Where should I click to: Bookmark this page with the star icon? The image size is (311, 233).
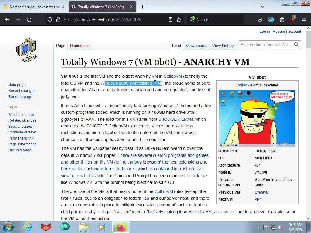tap(179, 19)
